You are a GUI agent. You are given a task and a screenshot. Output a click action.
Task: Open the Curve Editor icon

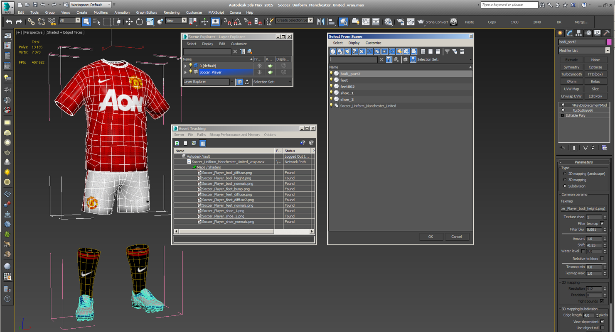point(366,22)
